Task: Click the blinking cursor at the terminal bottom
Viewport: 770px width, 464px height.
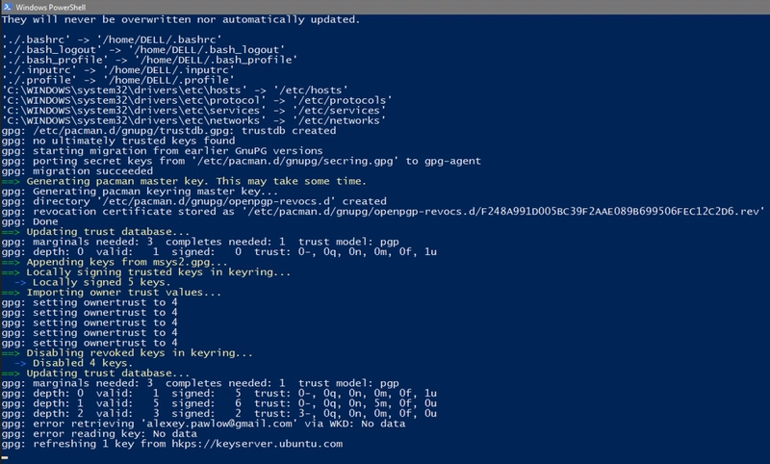Action: click(x=5, y=457)
